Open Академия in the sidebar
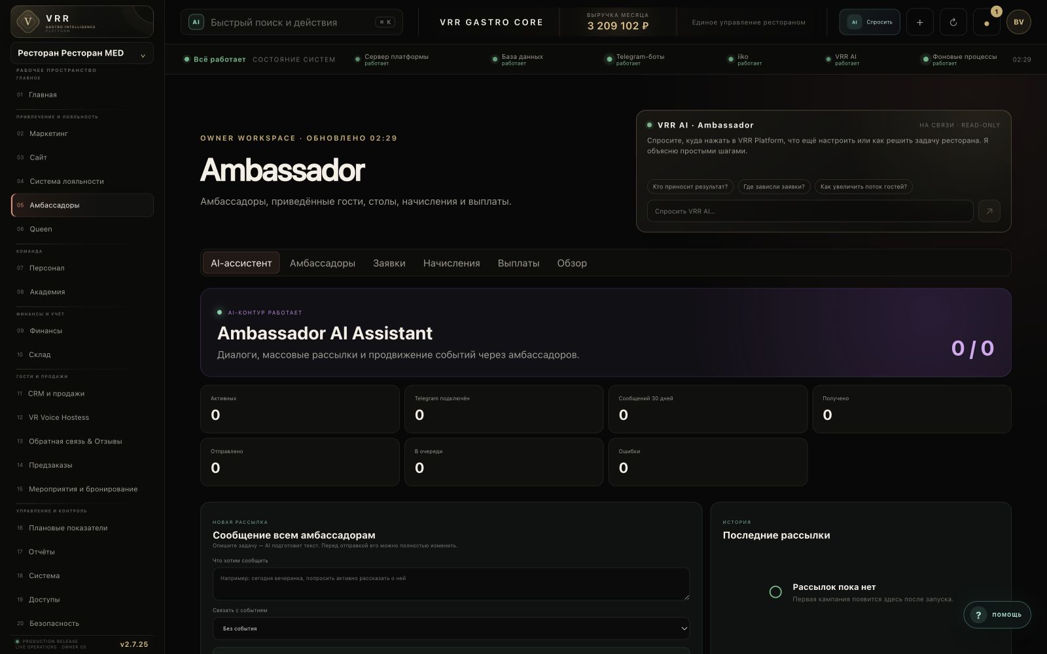This screenshot has width=1047, height=654. click(x=82, y=292)
